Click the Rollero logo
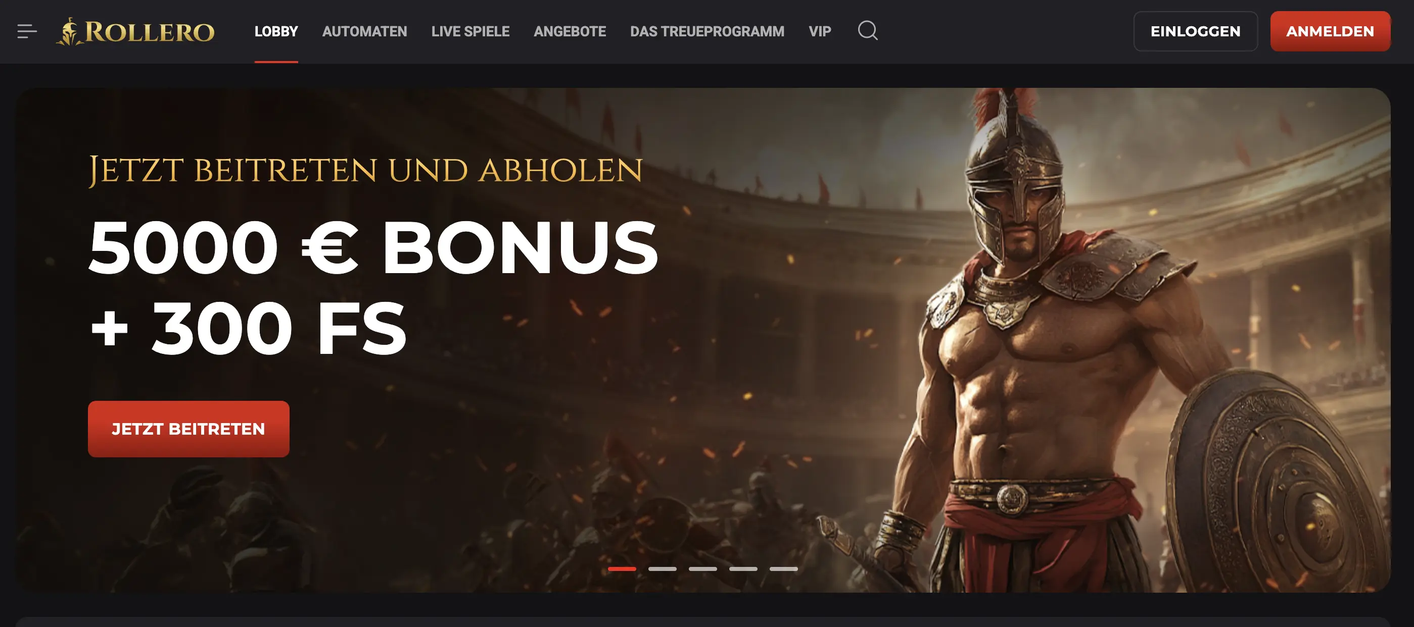Viewport: 1414px width, 627px height. [x=135, y=32]
